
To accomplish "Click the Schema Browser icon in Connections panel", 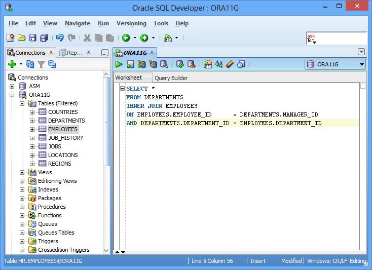I will tap(52, 64).
